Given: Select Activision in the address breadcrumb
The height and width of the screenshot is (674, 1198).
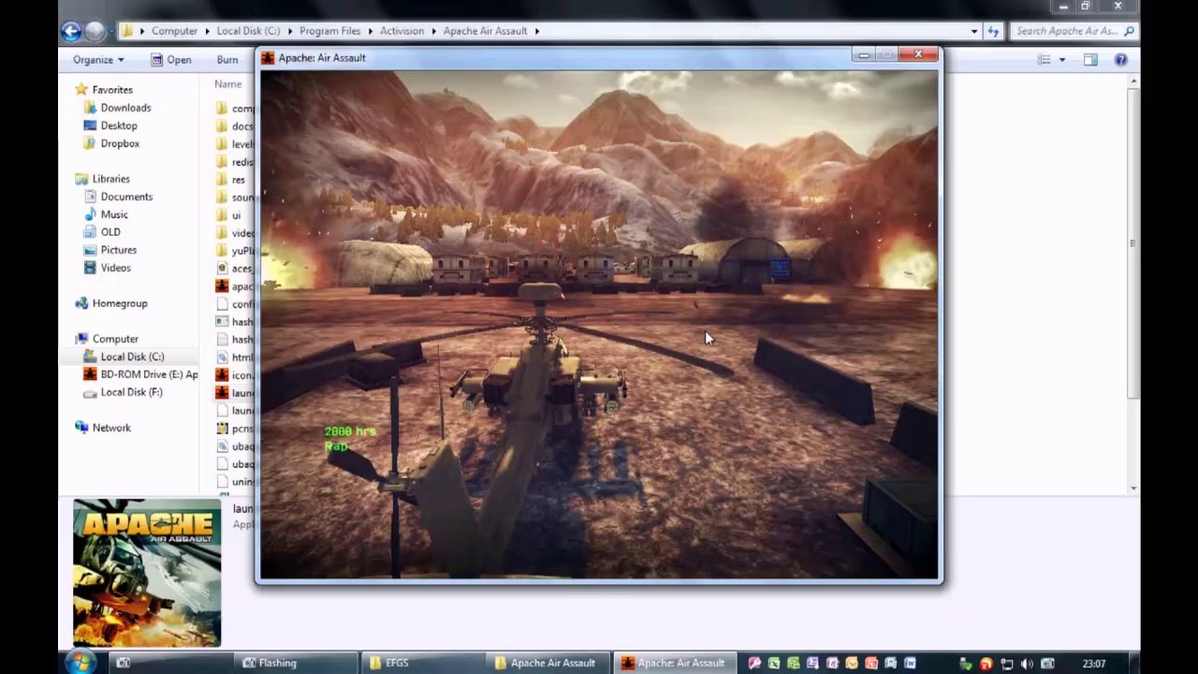Looking at the screenshot, I should (402, 31).
